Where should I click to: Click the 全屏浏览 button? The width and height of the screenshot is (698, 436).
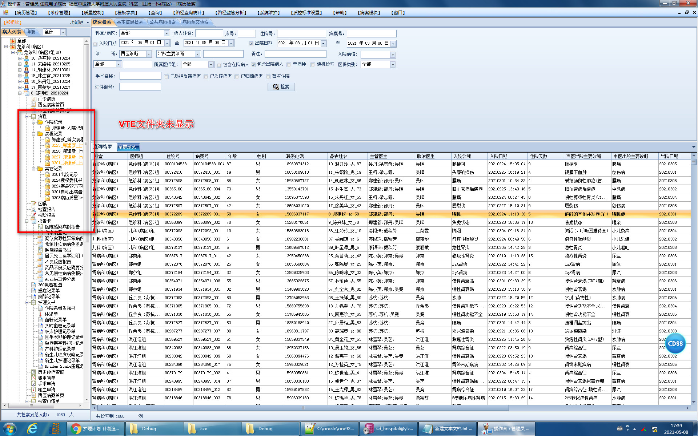128,147
